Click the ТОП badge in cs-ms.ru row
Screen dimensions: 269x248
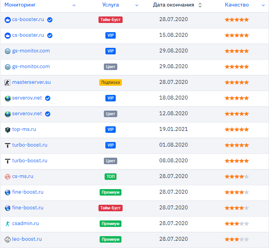click(x=110, y=176)
